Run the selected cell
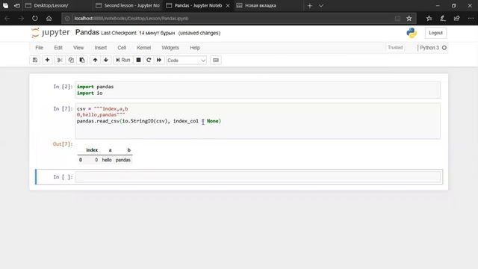This screenshot has height=269, width=478. [x=123, y=60]
